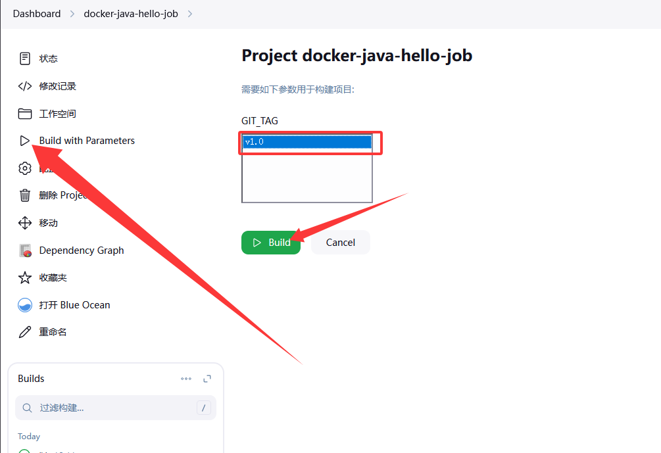Launch 打开 Blue Ocean view
The width and height of the screenshot is (661, 453).
74,305
